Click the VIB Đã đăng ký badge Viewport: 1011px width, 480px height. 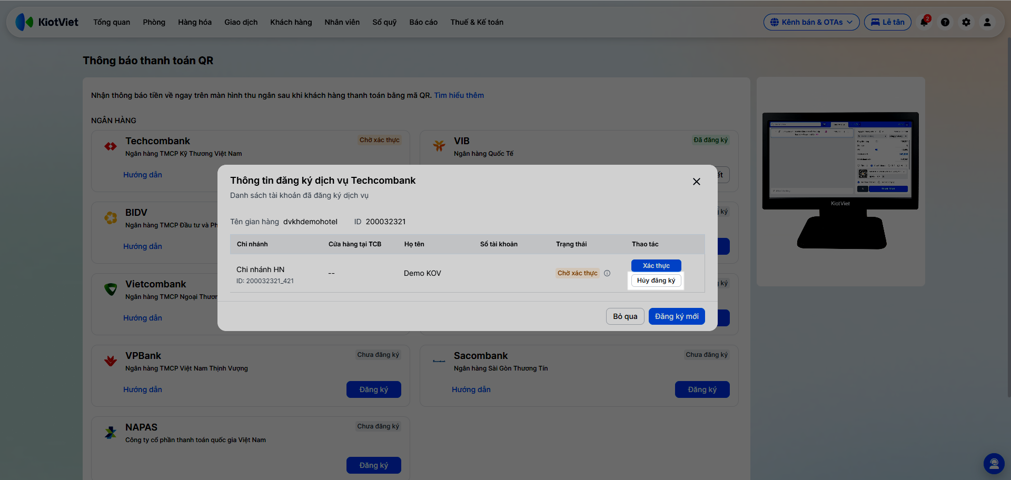711,140
